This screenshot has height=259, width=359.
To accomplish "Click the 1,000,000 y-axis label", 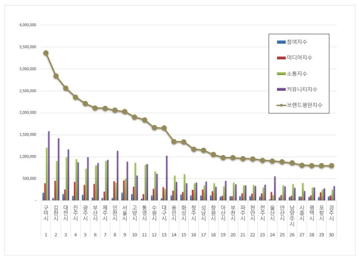I will (x=28, y=157).
